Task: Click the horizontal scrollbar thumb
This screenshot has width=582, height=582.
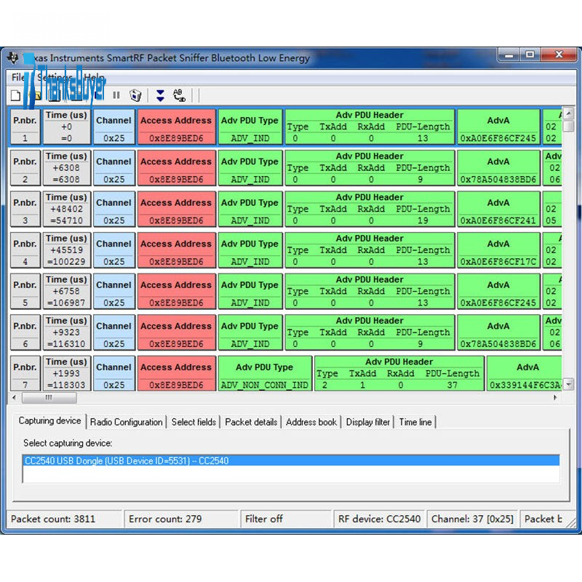Action: coord(49,398)
